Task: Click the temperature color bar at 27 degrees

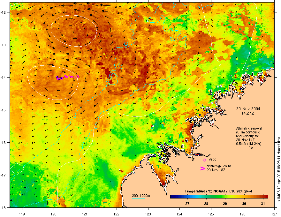Action: [187, 197]
